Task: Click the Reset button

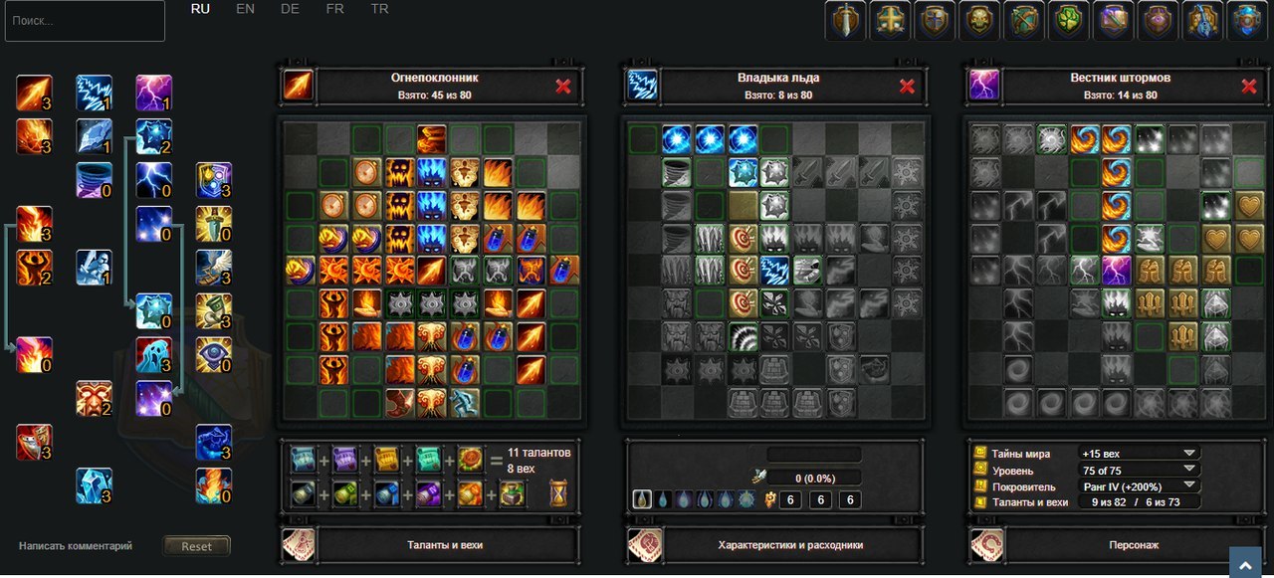Action: point(197,546)
